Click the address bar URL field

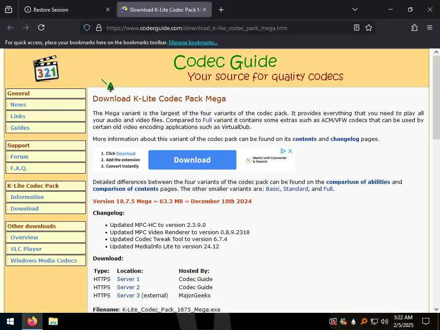click(227, 28)
